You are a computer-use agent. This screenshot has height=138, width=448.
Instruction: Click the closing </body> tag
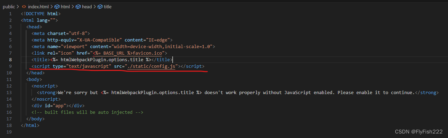click(x=35, y=119)
